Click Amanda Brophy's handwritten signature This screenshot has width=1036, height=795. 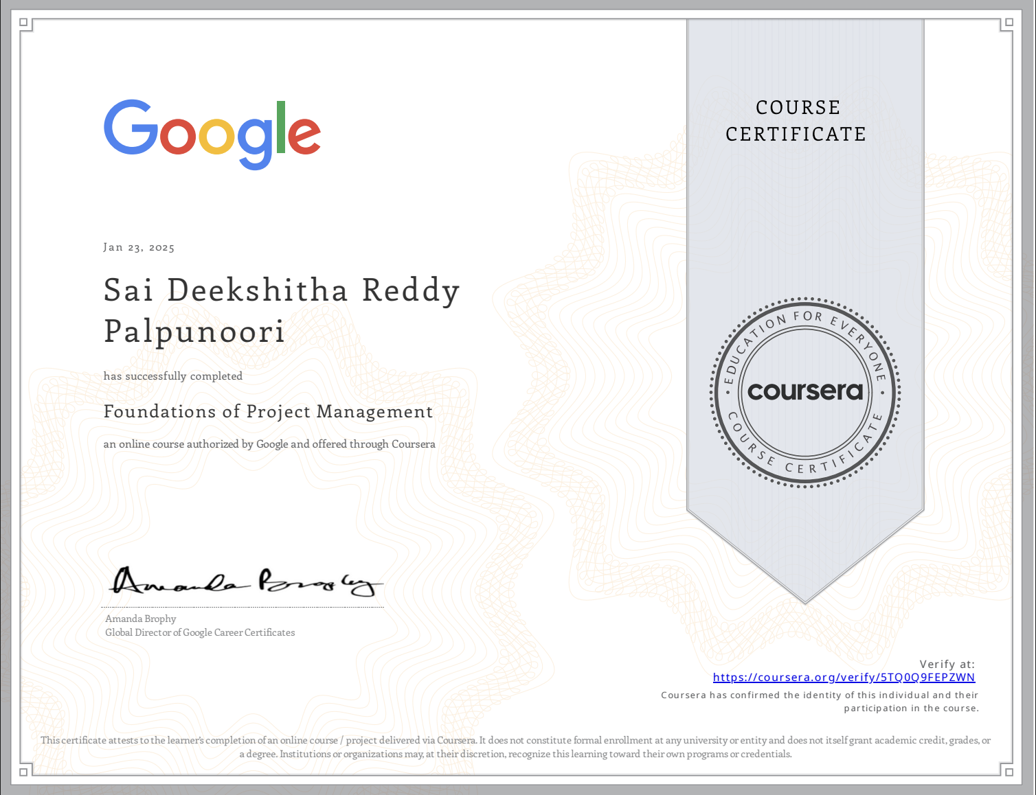[x=245, y=581]
